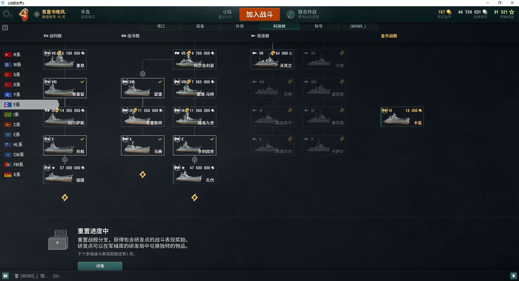Image resolution: width=519 pixels, height=281 pixels.
Task: Open the 联合作战 battle type selector
Action: point(303,14)
